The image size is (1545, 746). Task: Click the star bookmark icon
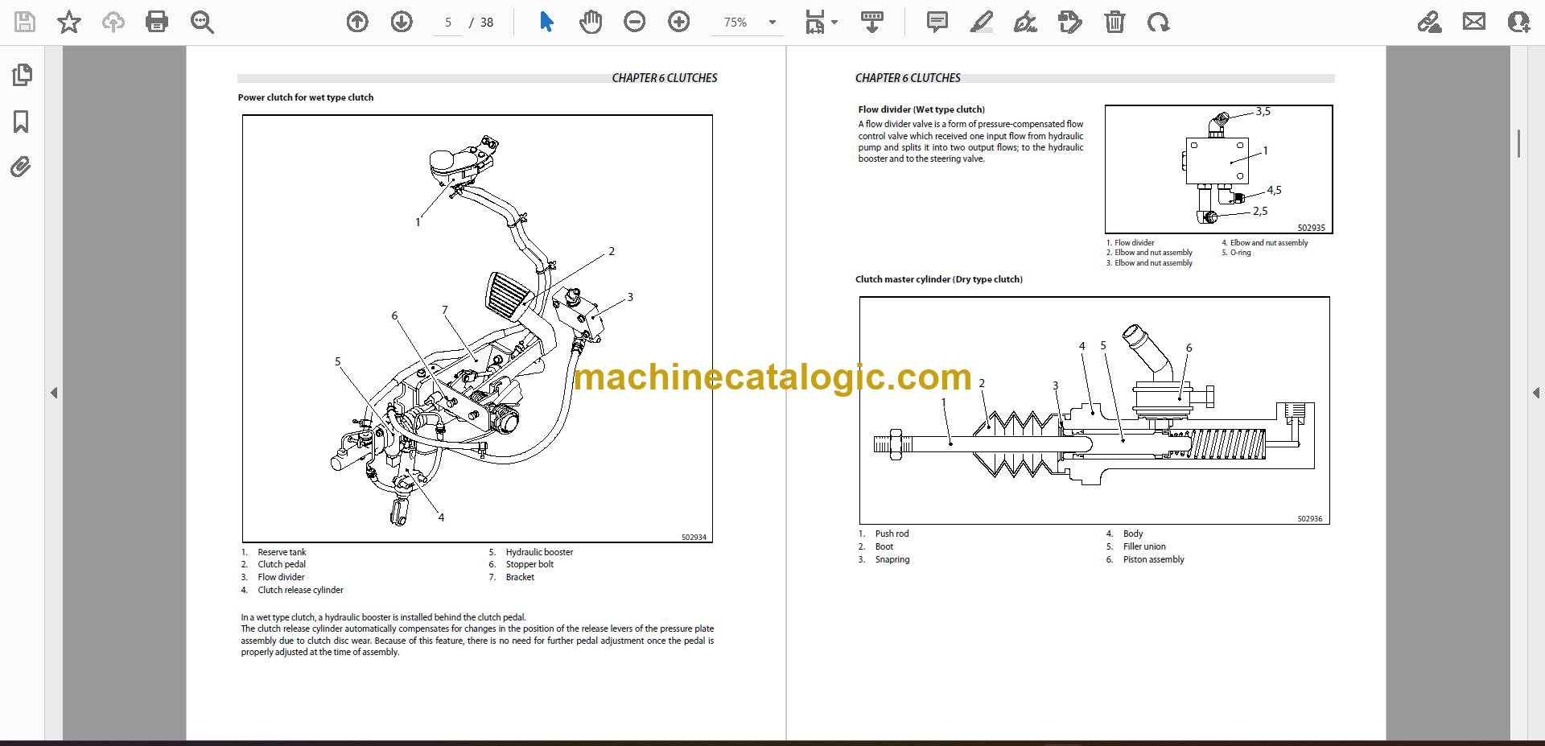pos(69,22)
